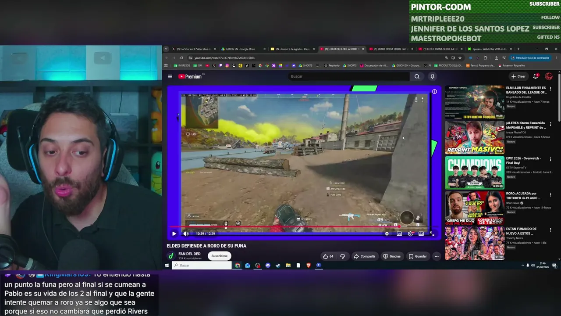Subscribe with the Suscribirse button
561x316 pixels.
coord(220,256)
